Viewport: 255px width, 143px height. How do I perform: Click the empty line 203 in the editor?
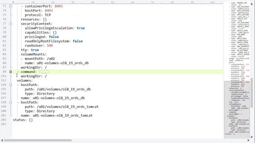118,124
